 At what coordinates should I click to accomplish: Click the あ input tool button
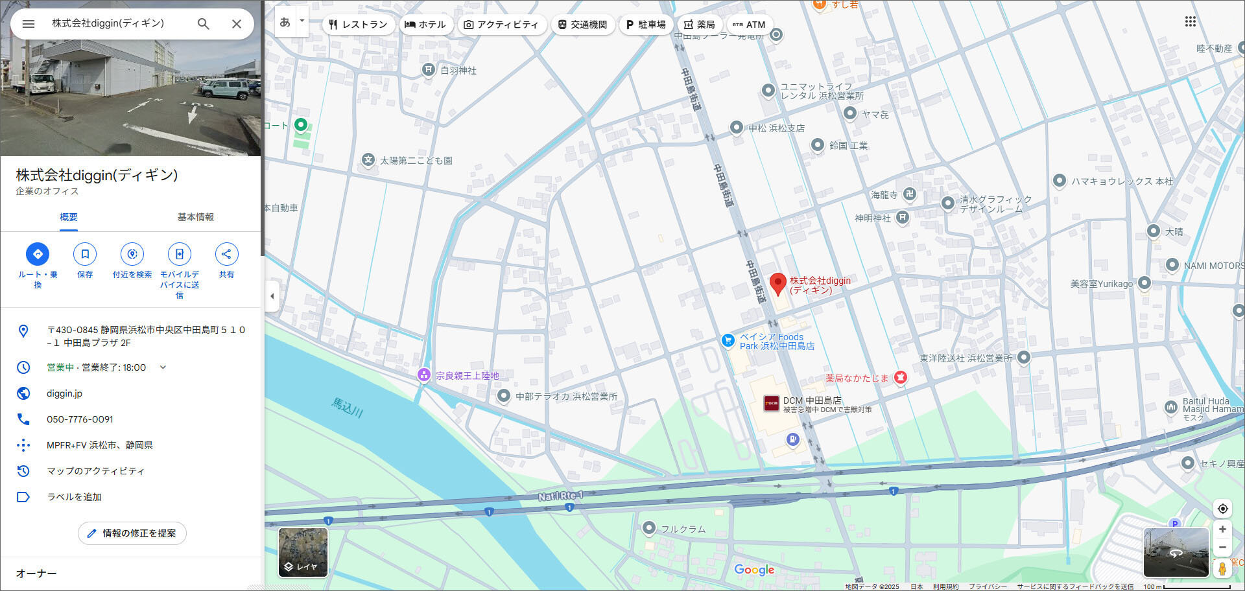tap(285, 21)
